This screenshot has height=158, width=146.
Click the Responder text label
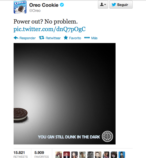tap(27, 38)
